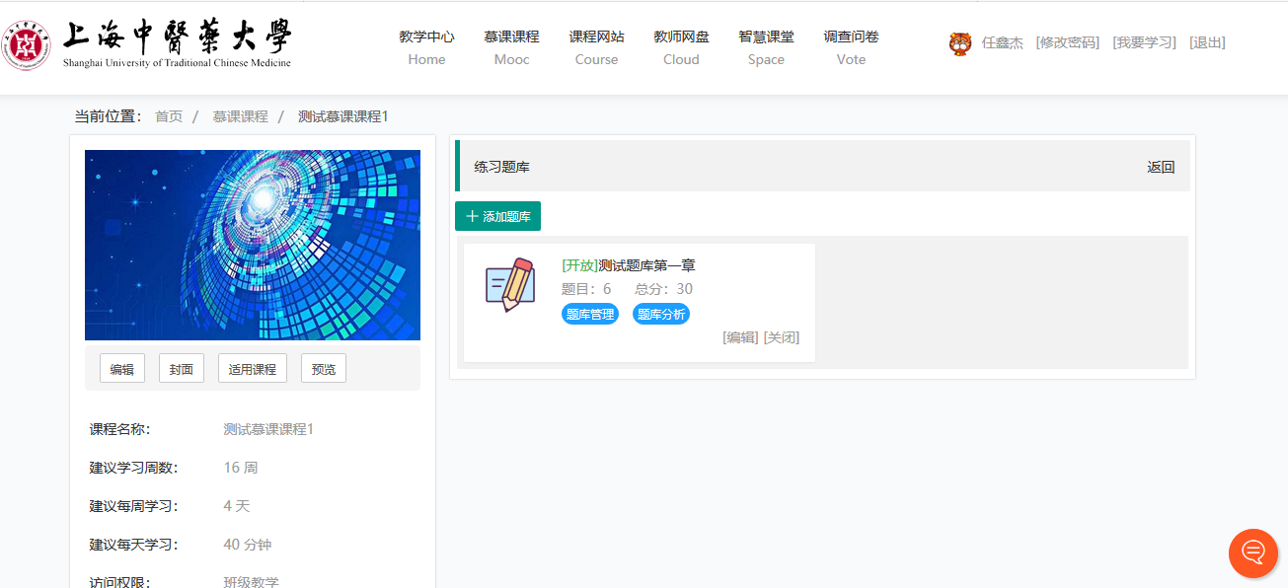Navigate to 教师网盘 Cloud
This screenshot has width=1288, height=588.
pyautogui.click(x=681, y=47)
